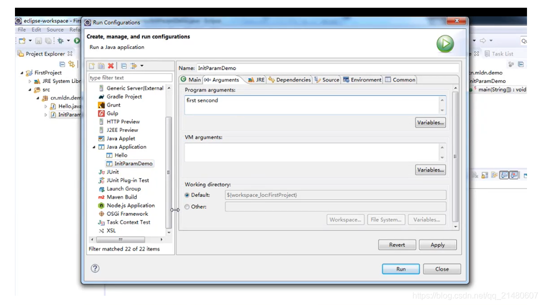
Task: Select the Other working directory radio button
Action: (x=187, y=207)
